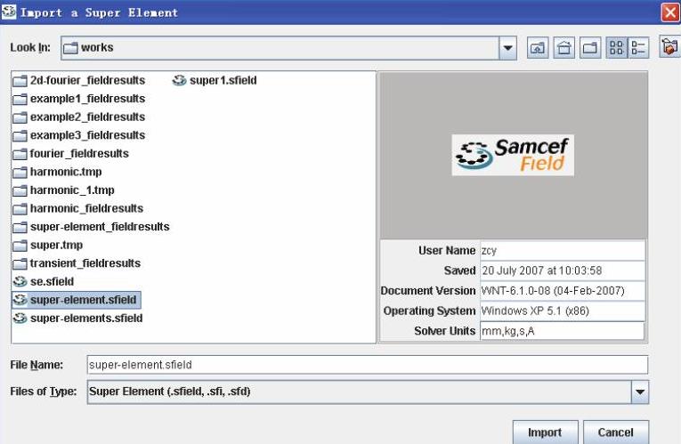Create a new folder with toolbar icon
Image resolution: width=681 pixels, height=444 pixels.
point(588,47)
